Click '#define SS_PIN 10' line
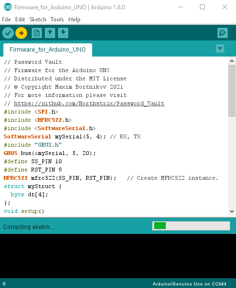Screen dimensions: 236x288 (x=33, y=161)
